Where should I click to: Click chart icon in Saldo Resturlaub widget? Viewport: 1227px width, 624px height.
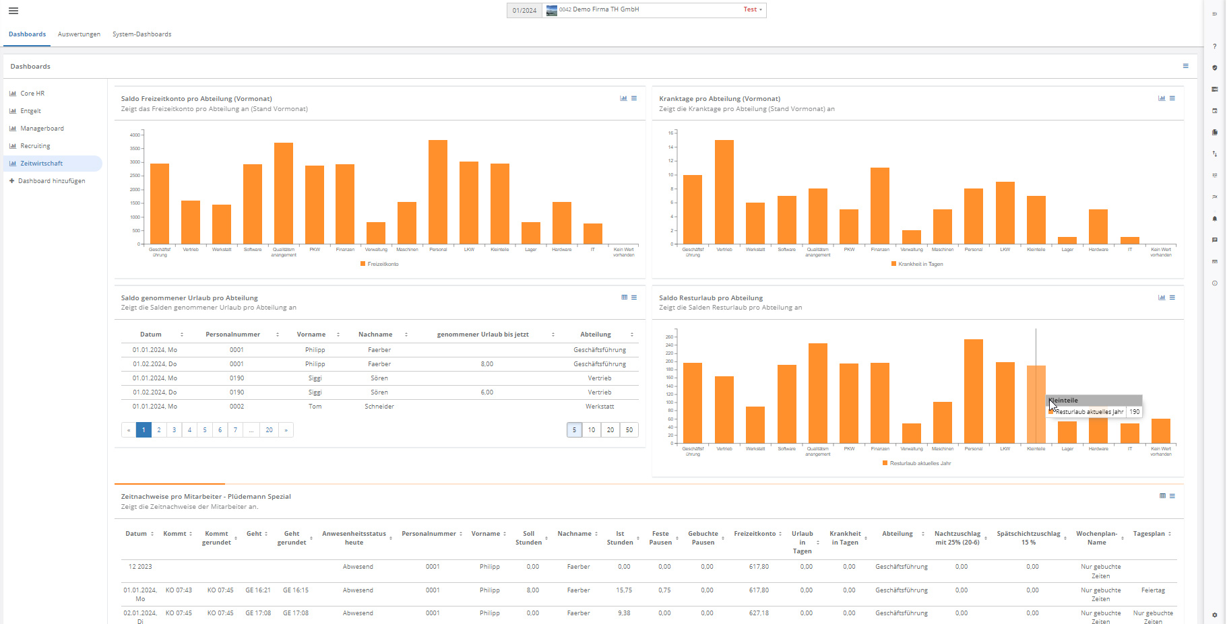(1162, 298)
